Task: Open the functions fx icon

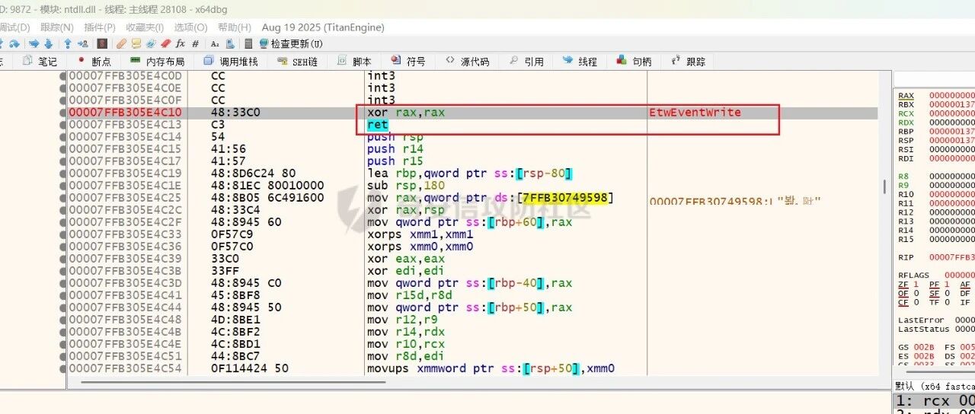Action: point(180,43)
